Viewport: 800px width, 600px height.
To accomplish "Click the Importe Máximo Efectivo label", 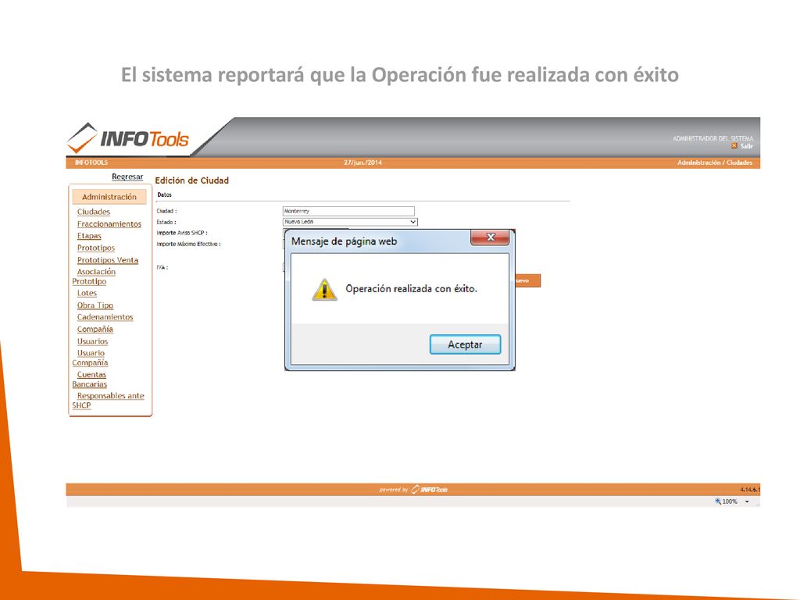I will (188, 245).
